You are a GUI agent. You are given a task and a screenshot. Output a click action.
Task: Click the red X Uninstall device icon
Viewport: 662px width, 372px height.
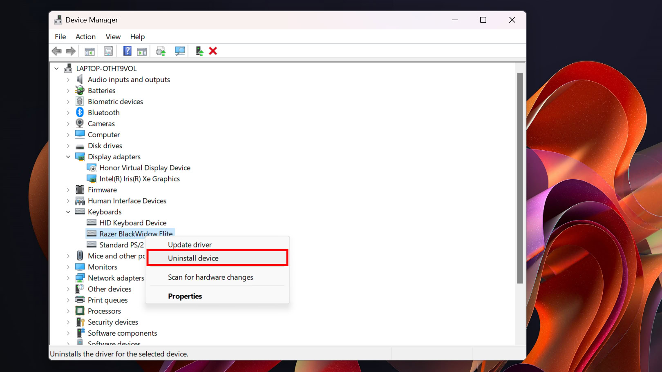(x=213, y=51)
